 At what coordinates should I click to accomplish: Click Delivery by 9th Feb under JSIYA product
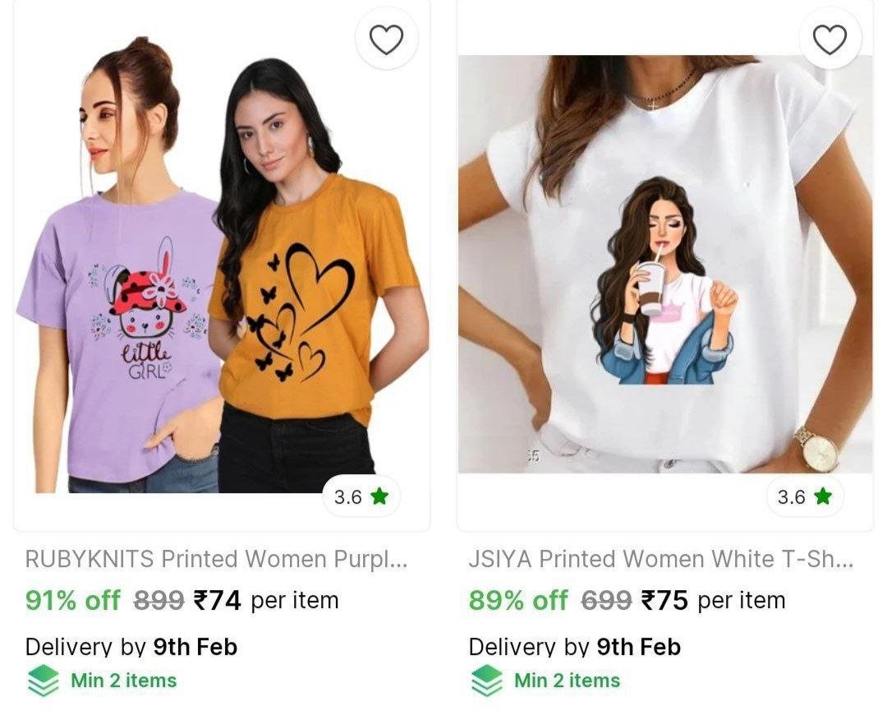575,647
